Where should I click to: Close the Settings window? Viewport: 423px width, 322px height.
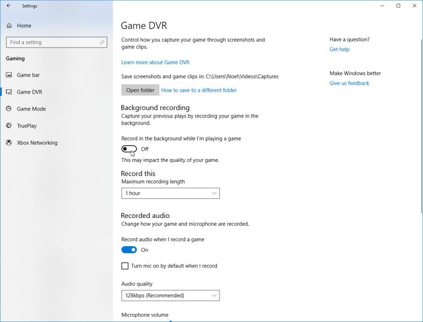[x=415, y=6]
